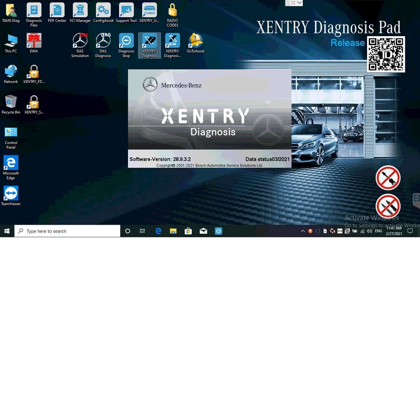420x420 pixels.
Task: Launch the PDF Center shortcut
Action: [x=57, y=13]
